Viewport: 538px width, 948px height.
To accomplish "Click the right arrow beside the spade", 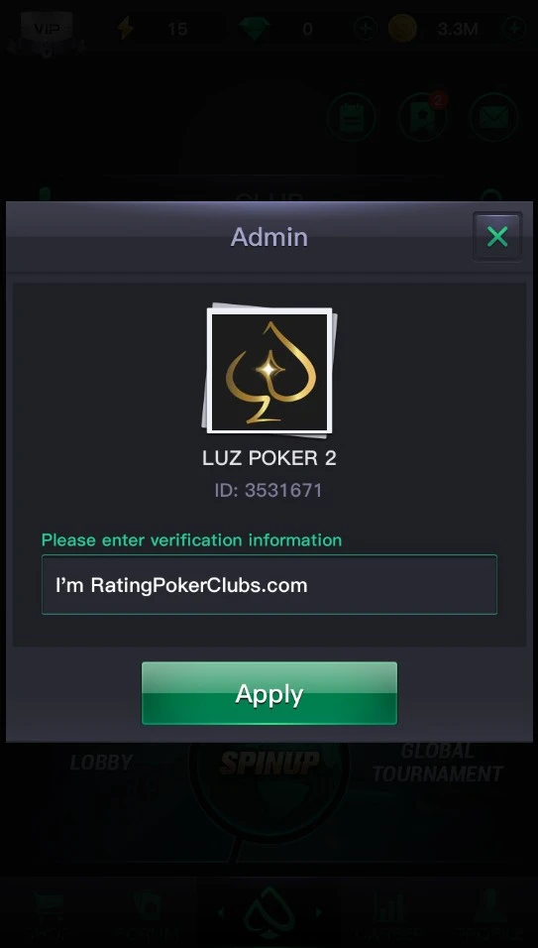I will click(x=319, y=911).
